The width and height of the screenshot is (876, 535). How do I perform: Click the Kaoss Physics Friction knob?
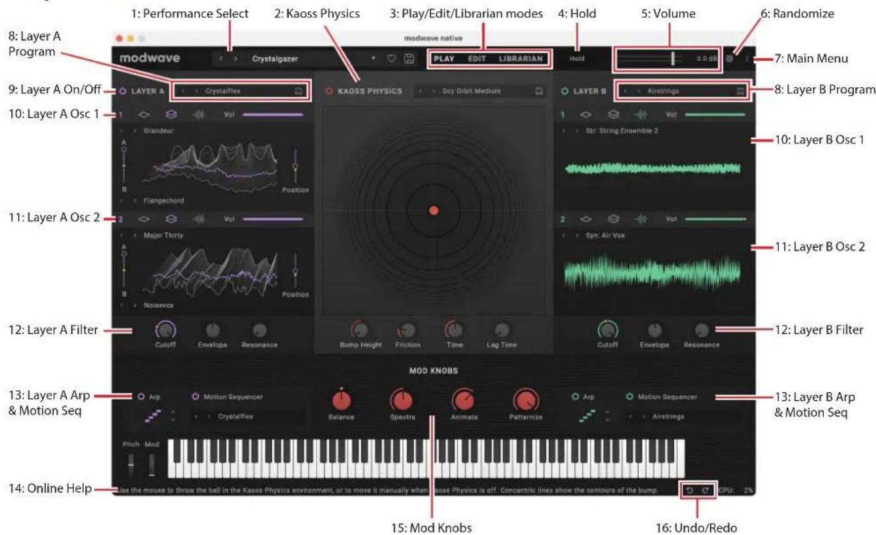tap(408, 329)
